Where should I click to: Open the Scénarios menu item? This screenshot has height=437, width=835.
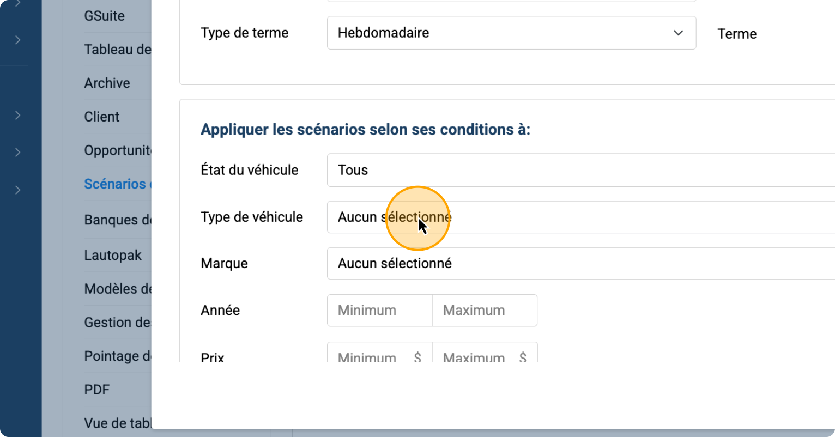[x=116, y=184]
